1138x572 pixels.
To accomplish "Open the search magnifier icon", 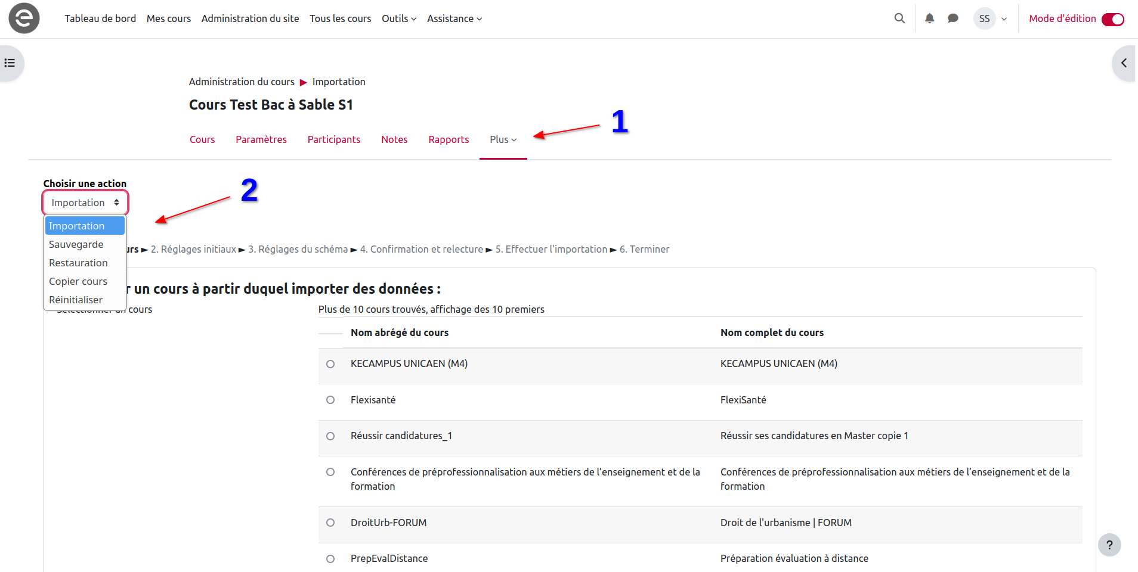I will pos(899,18).
